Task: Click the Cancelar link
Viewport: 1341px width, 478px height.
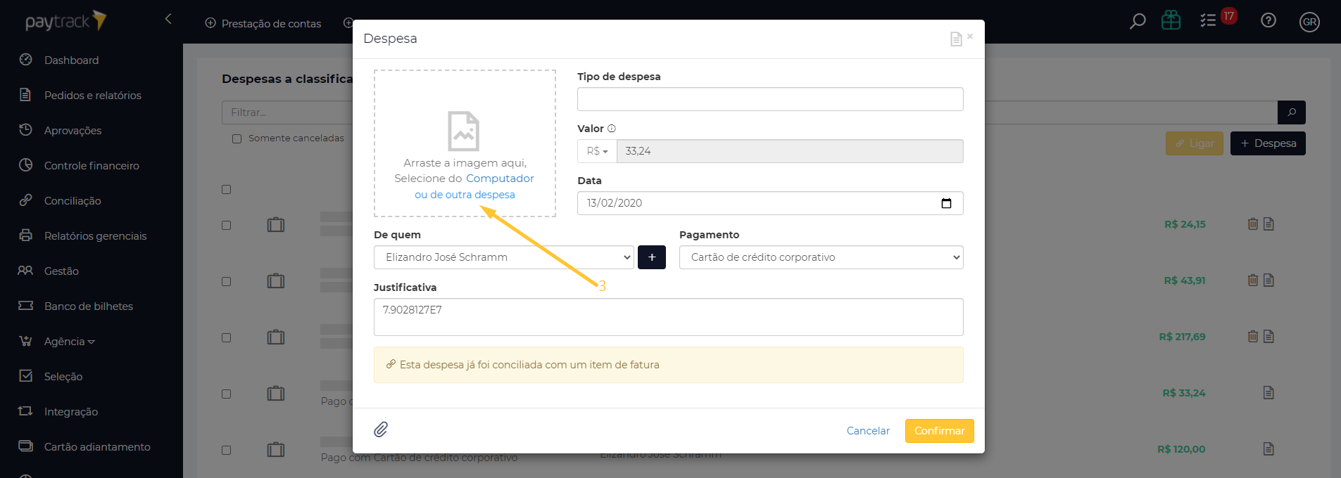Action: (x=868, y=431)
